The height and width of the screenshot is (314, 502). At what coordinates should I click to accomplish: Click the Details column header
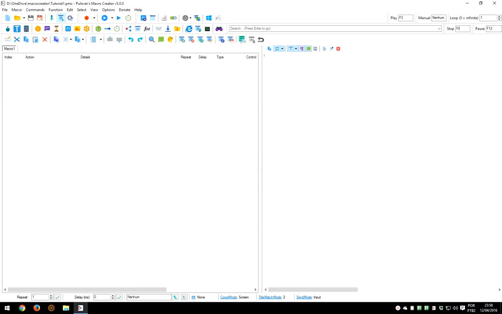coord(85,57)
